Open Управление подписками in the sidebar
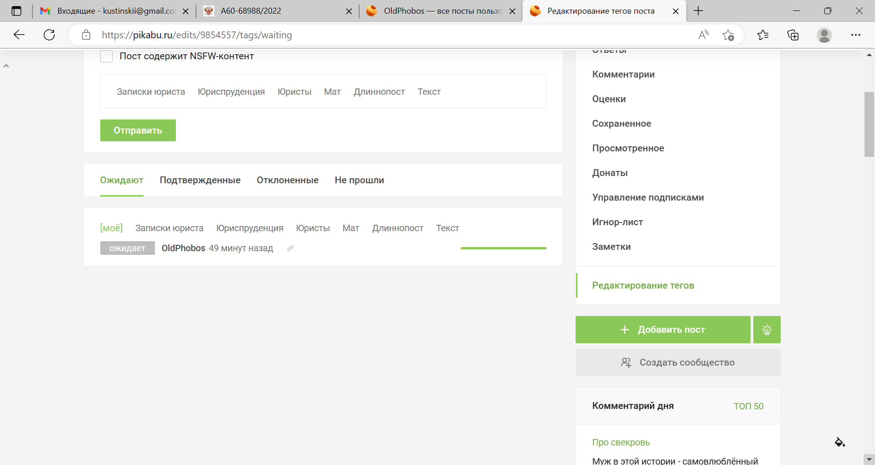This screenshot has width=875, height=465. coord(648,197)
